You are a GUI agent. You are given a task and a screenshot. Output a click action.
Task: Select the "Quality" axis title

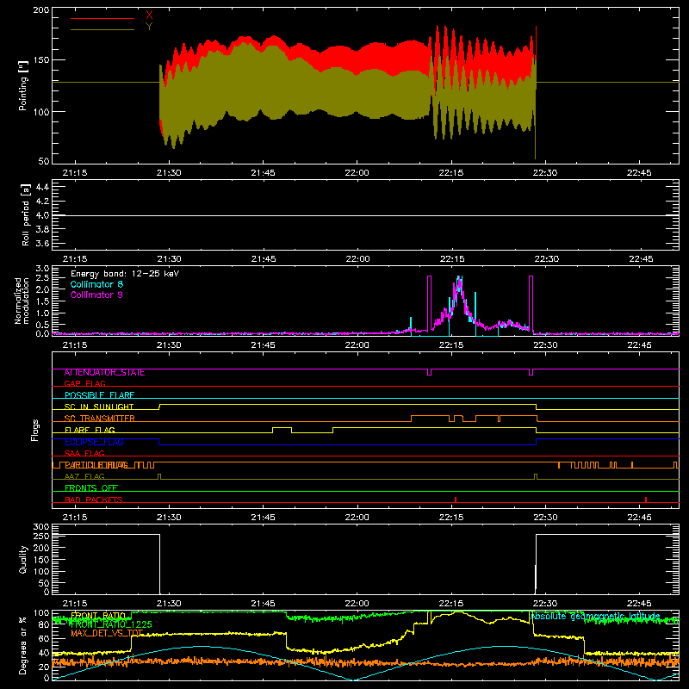[23, 559]
